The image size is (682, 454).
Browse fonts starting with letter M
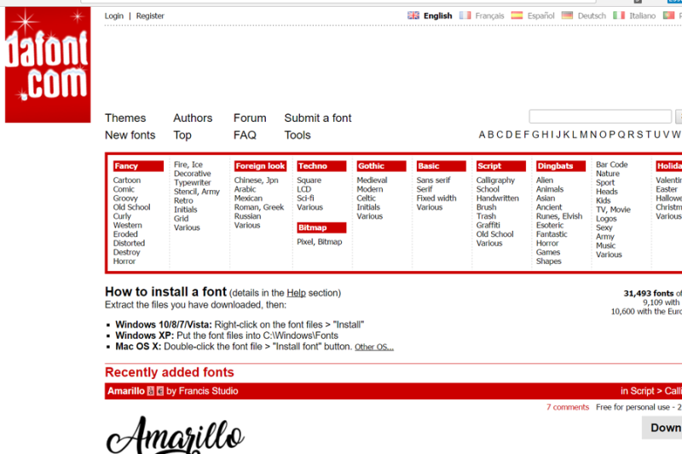(x=583, y=135)
